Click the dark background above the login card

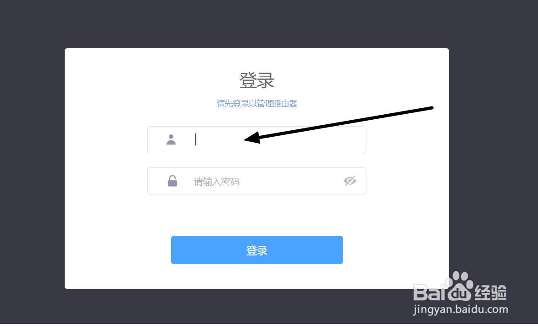click(257, 24)
